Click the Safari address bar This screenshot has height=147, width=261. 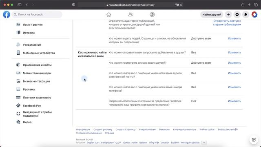130,5
